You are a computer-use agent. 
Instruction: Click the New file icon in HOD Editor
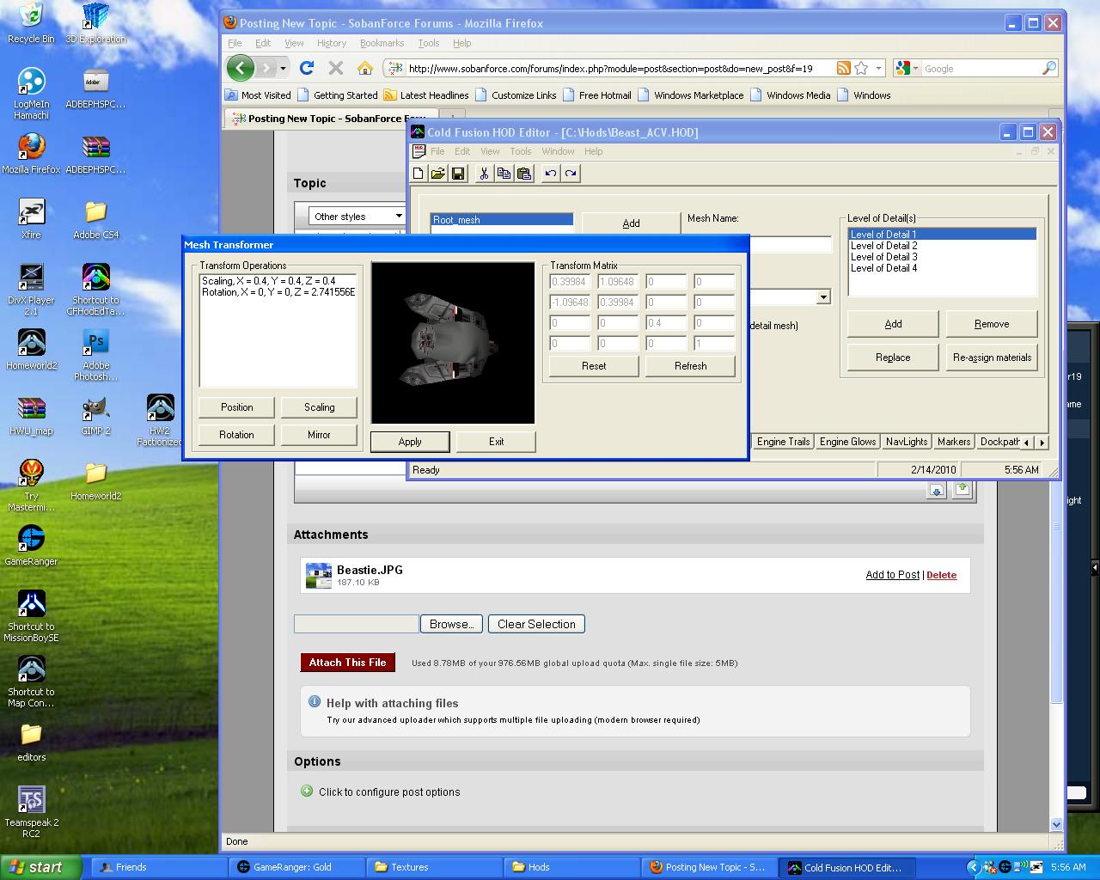419,174
